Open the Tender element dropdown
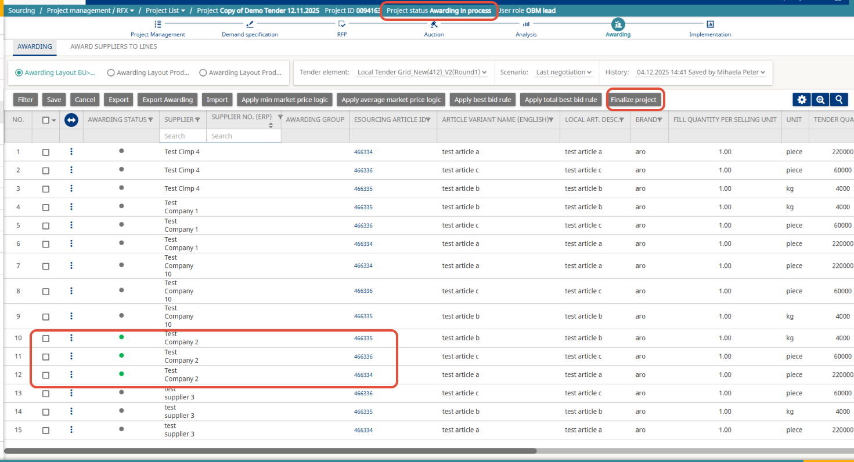Image resolution: width=854 pixels, height=462 pixels. pos(421,72)
